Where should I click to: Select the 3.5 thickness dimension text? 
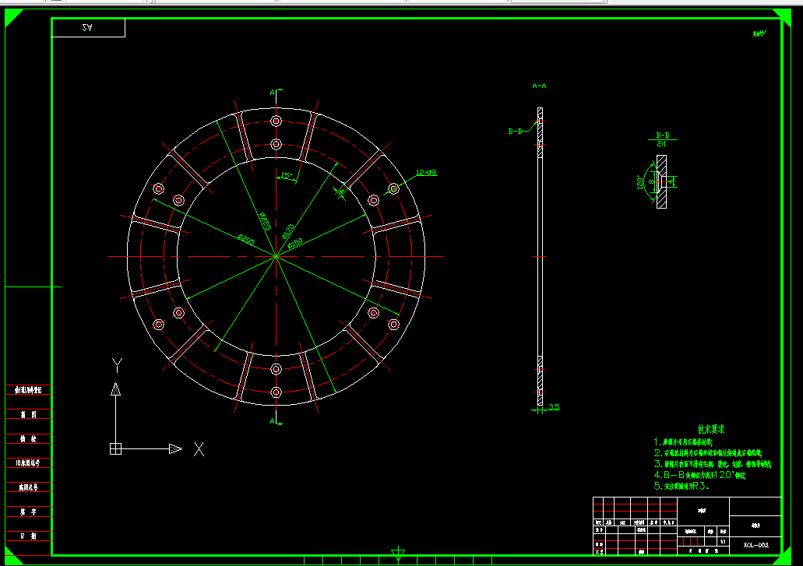(x=554, y=407)
